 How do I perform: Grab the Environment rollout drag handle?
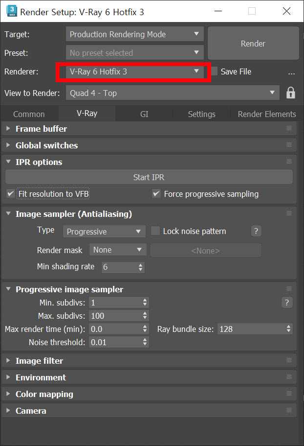(x=289, y=377)
